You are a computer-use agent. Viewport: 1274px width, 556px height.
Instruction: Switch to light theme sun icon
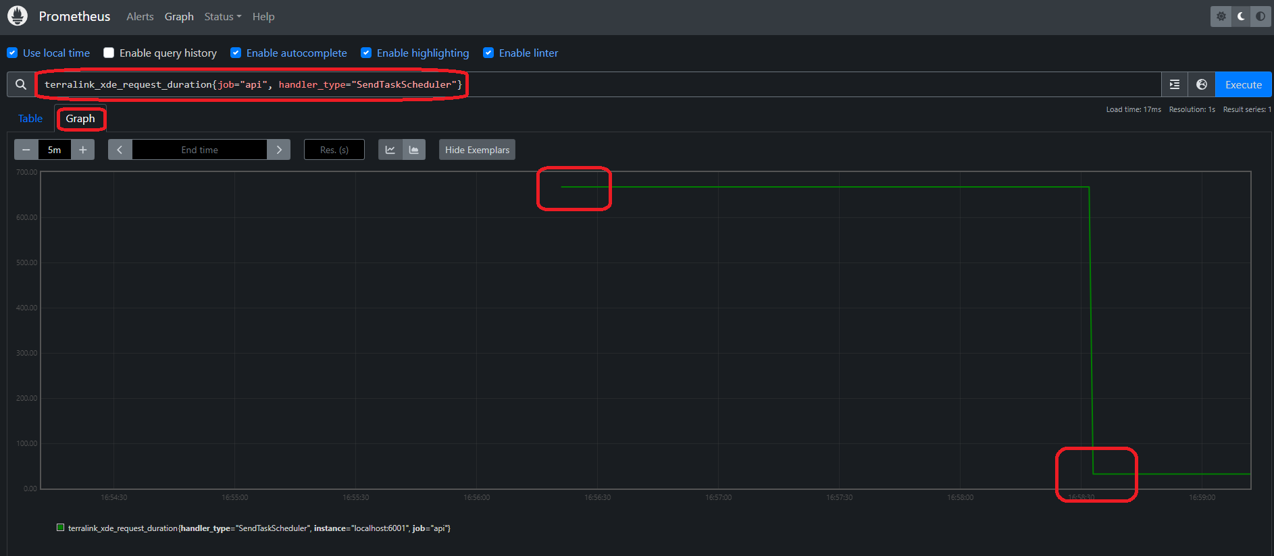click(1221, 16)
